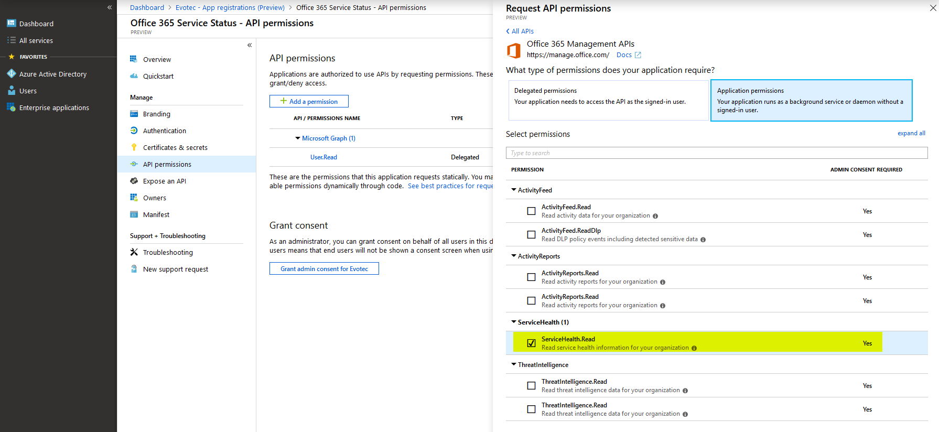Click the Branding icon under Manage

coord(134,114)
